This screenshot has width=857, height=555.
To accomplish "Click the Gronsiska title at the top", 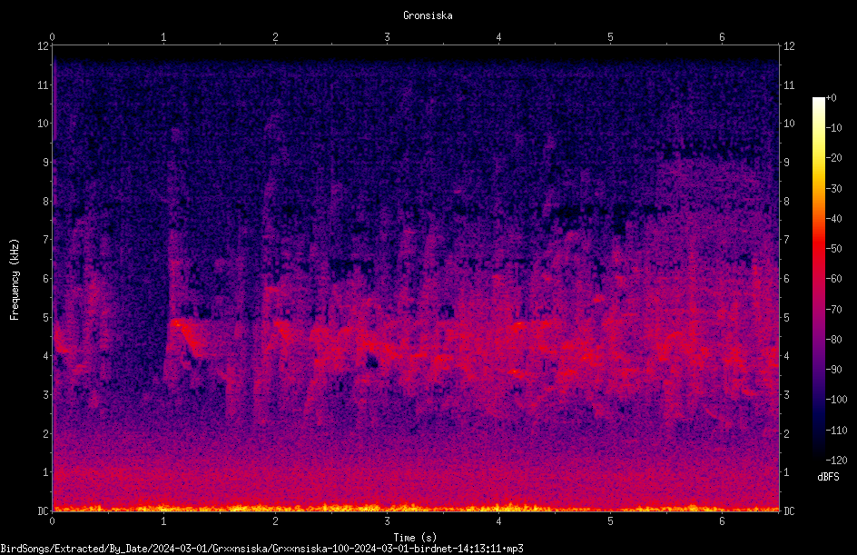I will (428, 15).
